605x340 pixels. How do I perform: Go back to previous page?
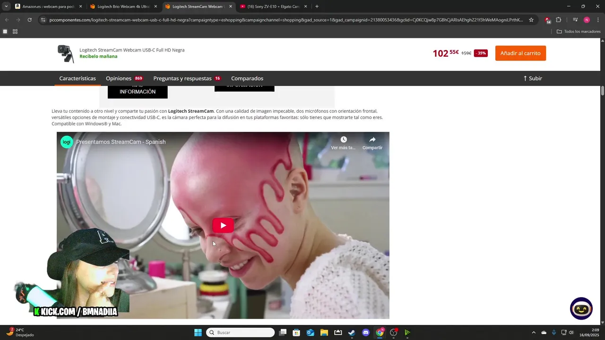click(x=7, y=20)
